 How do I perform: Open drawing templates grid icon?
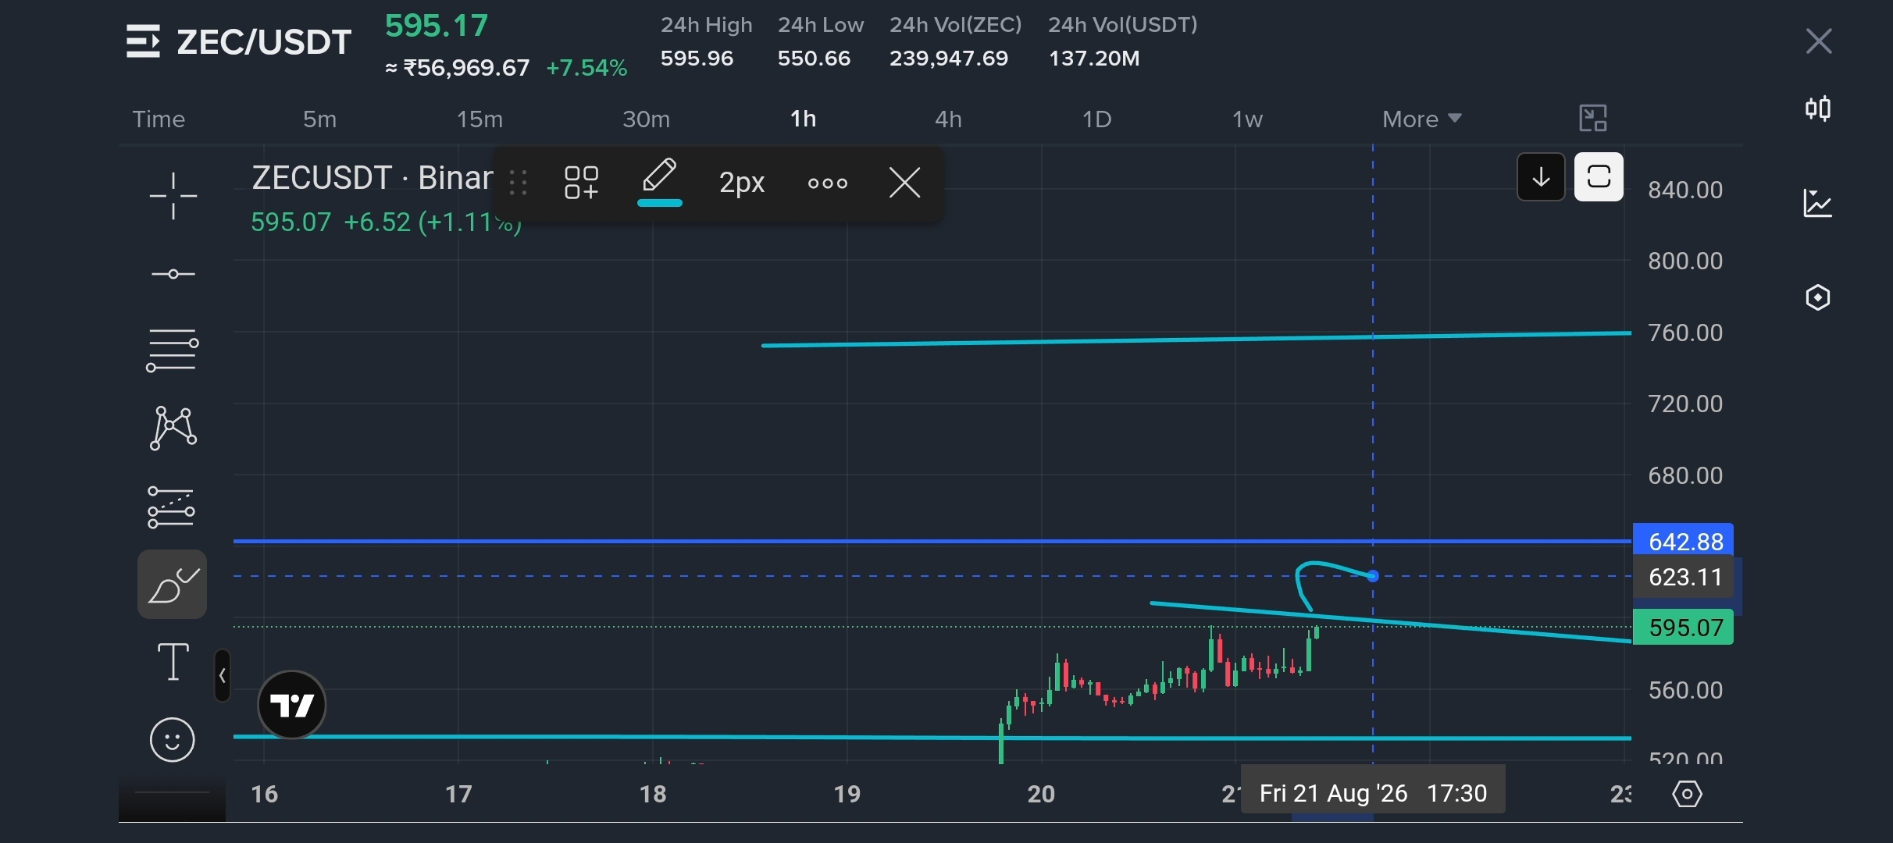tap(581, 183)
